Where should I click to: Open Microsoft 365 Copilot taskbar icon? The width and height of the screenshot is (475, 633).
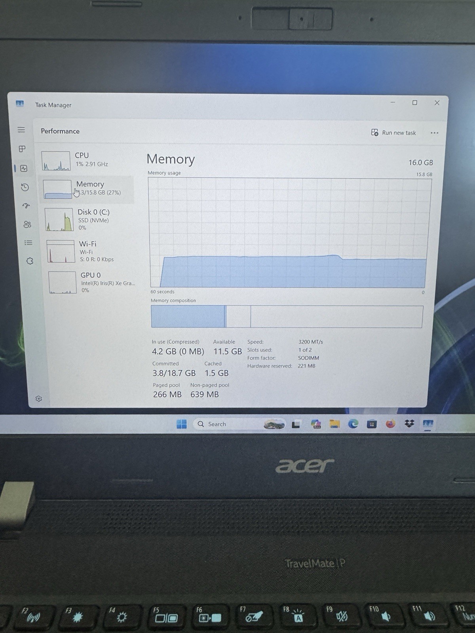[x=316, y=425]
